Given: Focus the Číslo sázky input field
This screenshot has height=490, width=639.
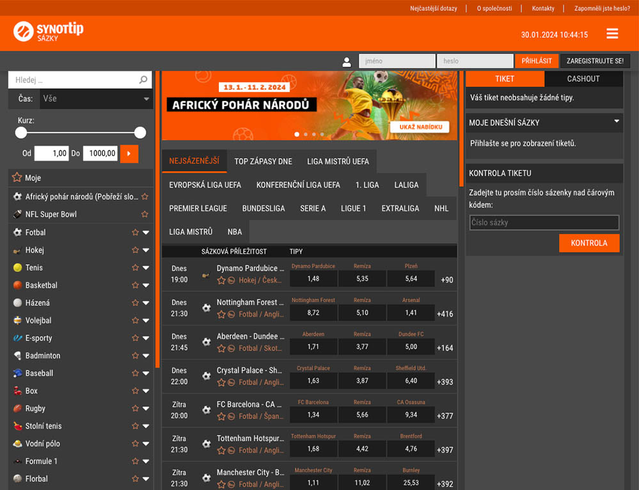Looking at the screenshot, I should click(x=544, y=223).
